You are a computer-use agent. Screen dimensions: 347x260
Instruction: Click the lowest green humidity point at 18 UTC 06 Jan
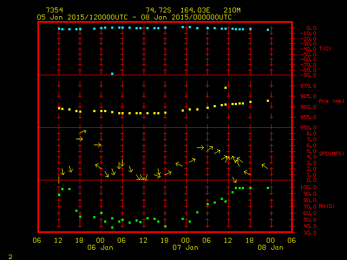pos(165,226)
